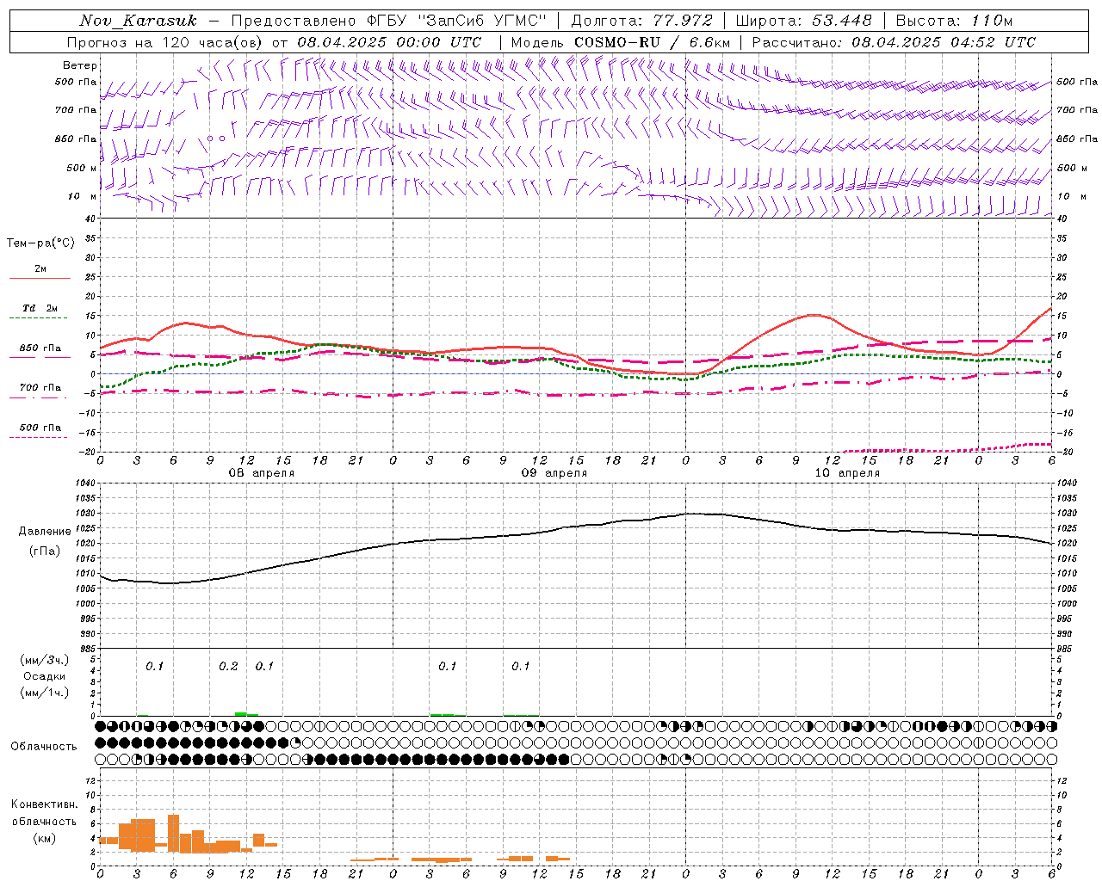Click the (км) unit under облачность
The width and height of the screenshot is (1102, 881).
tap(45, 838)
